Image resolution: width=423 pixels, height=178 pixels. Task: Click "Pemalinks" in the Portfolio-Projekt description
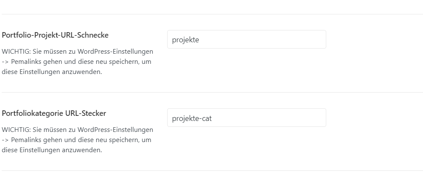pos(27,62)
